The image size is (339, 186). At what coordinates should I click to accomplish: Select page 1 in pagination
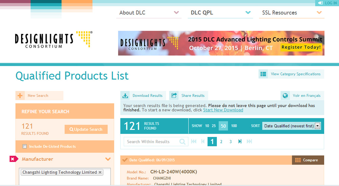(212, 142)
